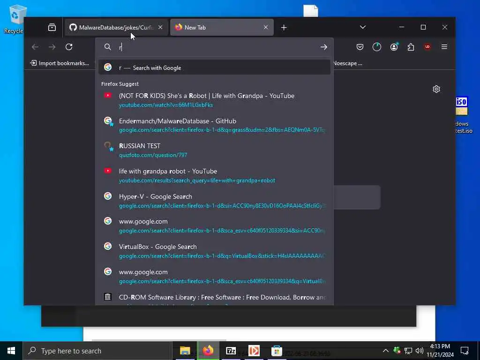
Task: Open the clock showing 4:13 PM
Action: (440, 351)
